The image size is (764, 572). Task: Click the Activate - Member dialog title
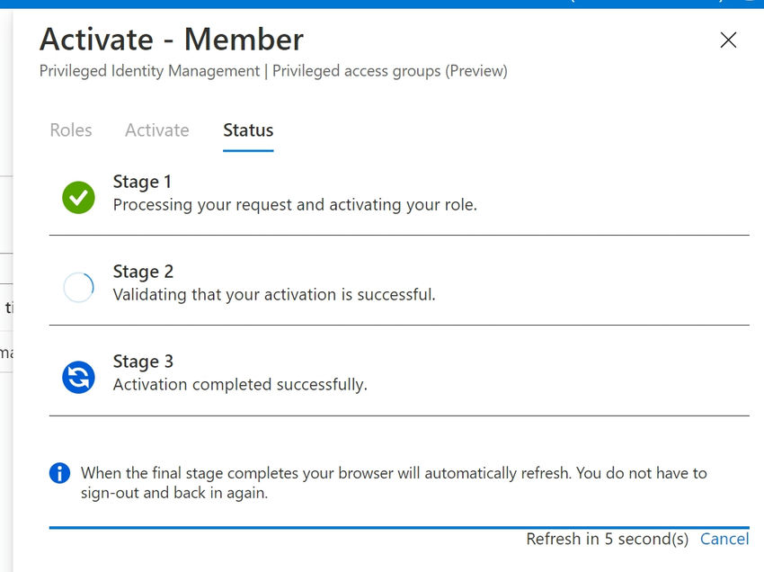(171, 40)
